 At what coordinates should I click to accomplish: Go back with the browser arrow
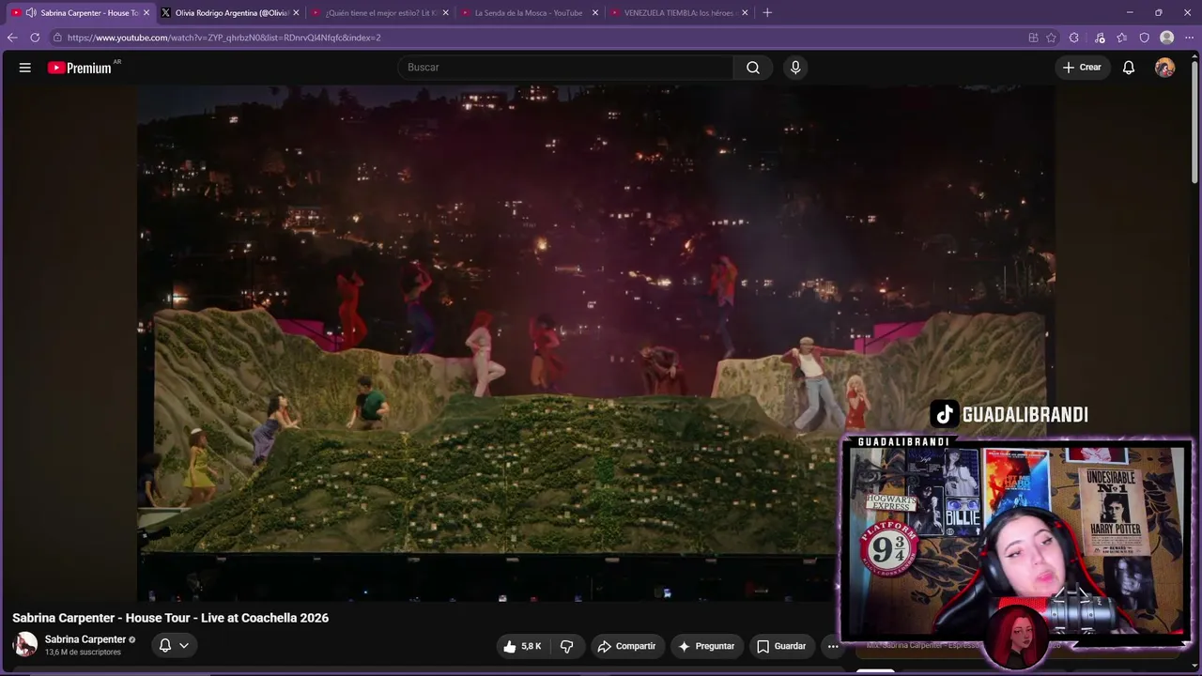click(x=12, y=38)
